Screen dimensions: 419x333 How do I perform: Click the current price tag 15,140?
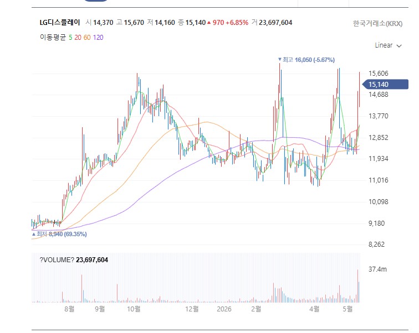pyautogui.click(x=385, y=85)
